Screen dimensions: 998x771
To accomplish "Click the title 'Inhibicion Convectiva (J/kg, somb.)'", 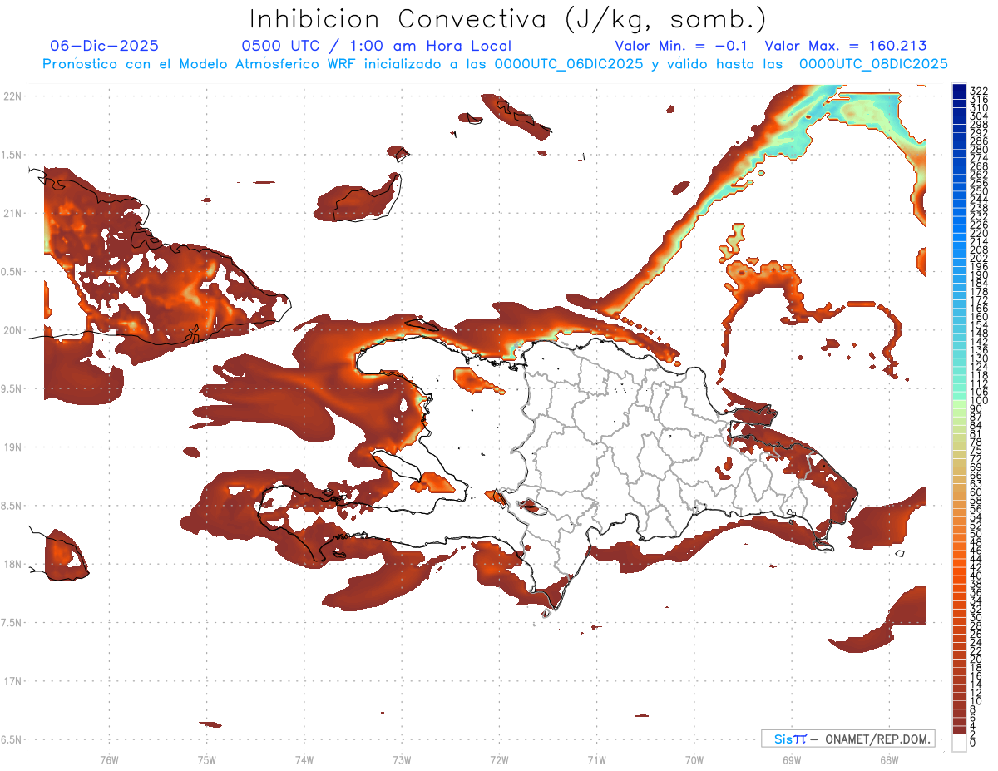I will tap(507, 19).
